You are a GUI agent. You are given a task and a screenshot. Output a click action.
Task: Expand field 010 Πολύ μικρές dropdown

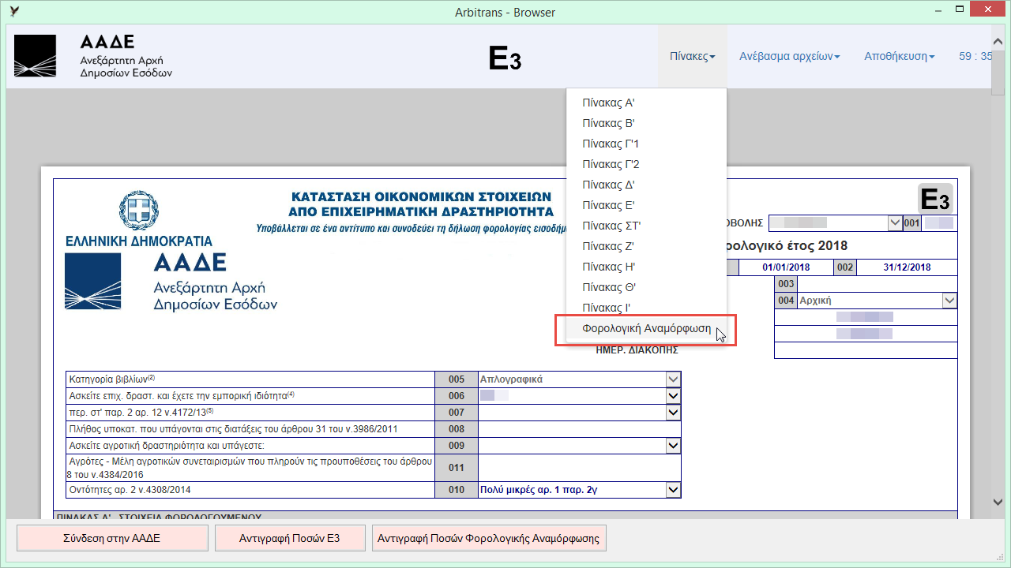click(x=673, y=490)
